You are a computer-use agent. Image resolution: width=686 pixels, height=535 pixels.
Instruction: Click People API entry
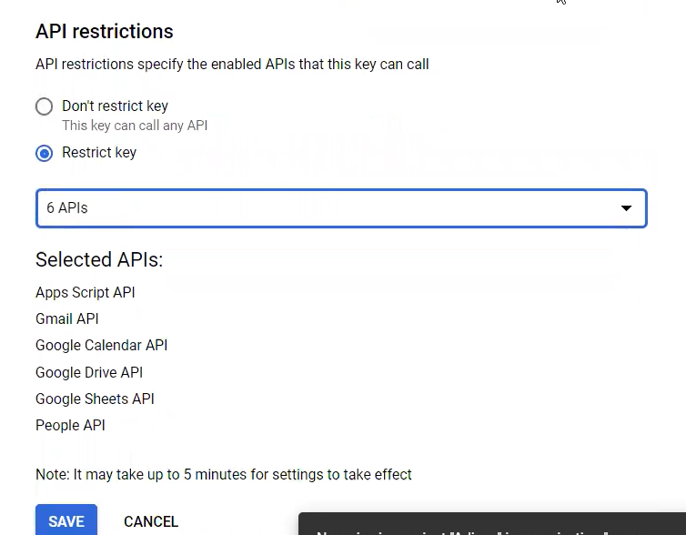pos(70,425)
